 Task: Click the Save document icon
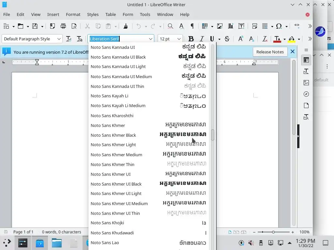pos(35,26)
